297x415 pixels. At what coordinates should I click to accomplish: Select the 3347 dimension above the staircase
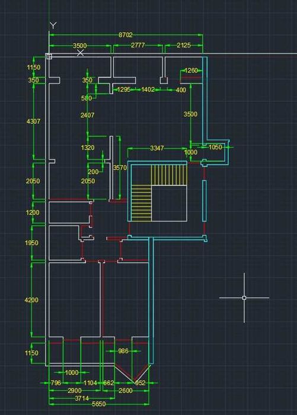(157, 148)
